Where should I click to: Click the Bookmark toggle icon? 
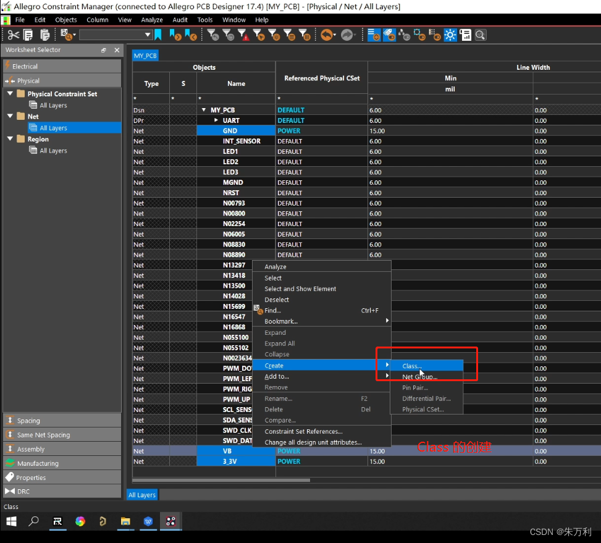tap(158, 35)
